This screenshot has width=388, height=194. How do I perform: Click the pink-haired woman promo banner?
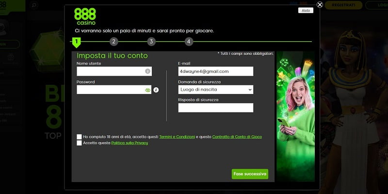click(296, 116)
